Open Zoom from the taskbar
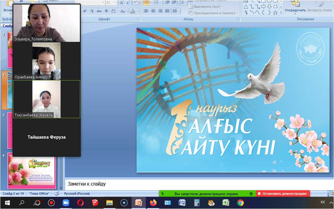The image size is (334, 209). (66, 203)
